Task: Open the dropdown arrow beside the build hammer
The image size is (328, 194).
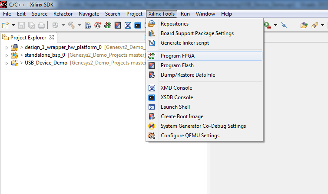Action: [80, 25]
